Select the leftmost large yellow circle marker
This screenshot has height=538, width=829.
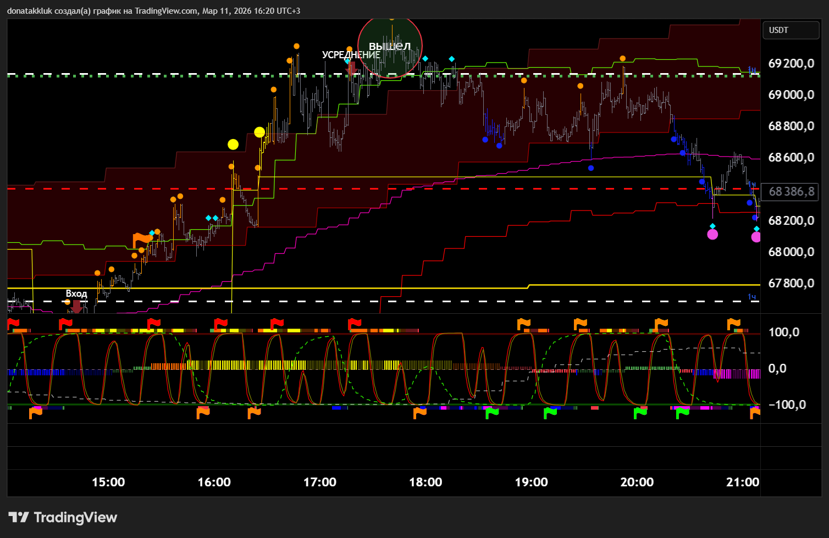point(233,145)
